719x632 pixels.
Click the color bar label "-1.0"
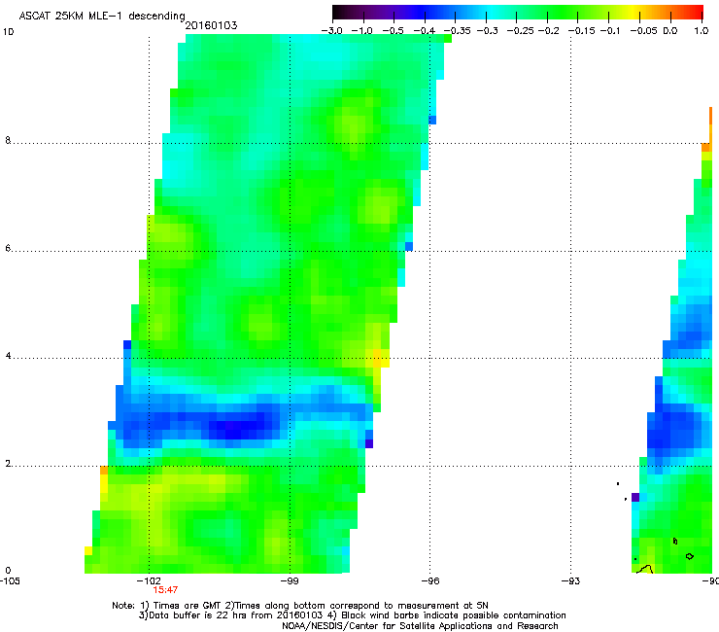point(362,31)
